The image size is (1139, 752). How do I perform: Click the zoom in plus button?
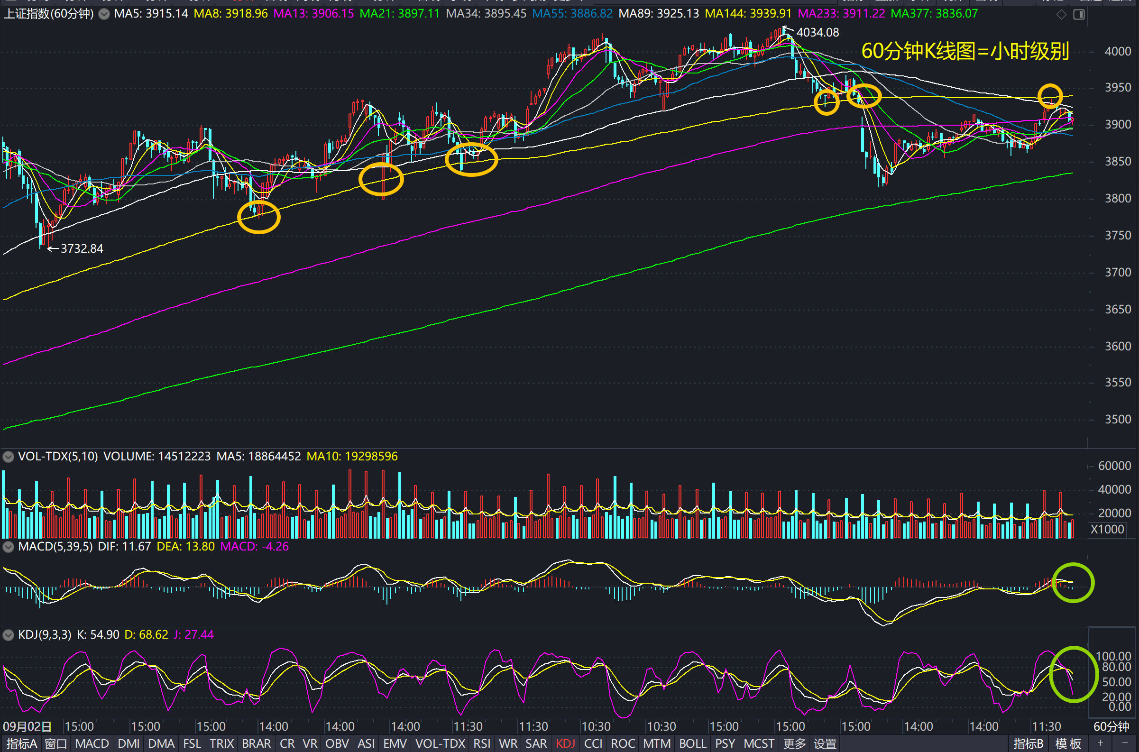tap(1100, 743)
